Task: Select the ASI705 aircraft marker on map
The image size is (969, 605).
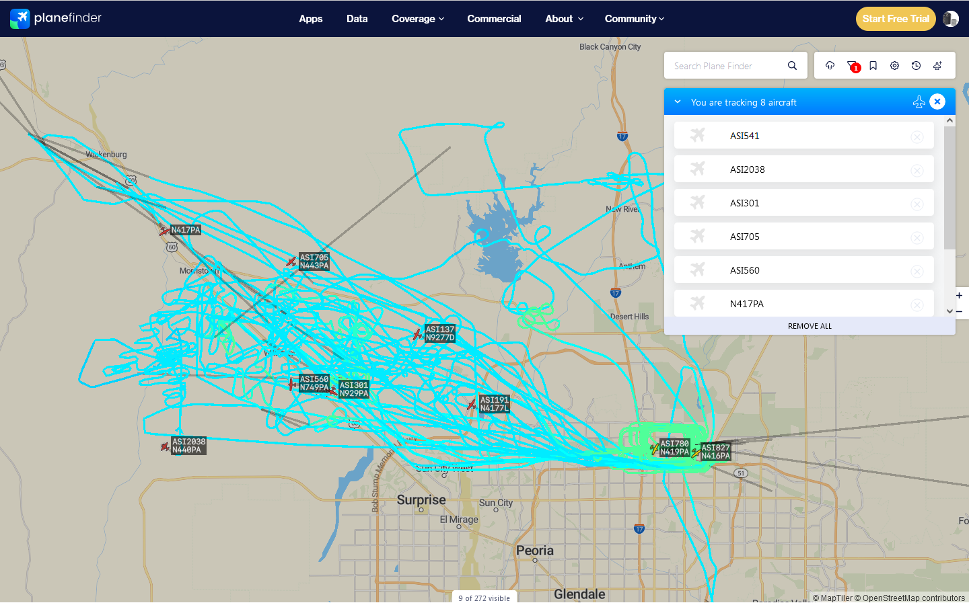Action: pyautogui.click(x=291, y=261)
